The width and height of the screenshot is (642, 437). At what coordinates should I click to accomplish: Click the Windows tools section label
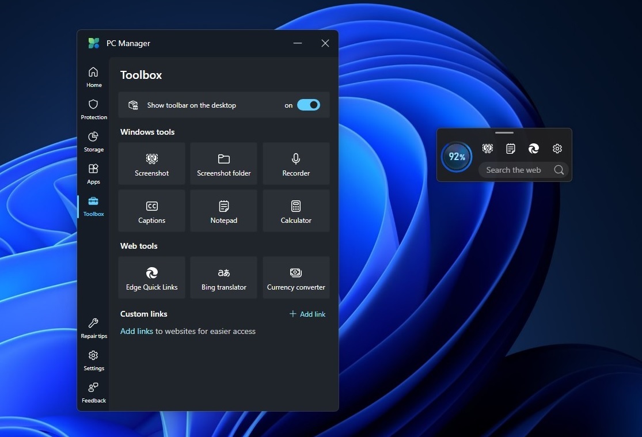147,132
